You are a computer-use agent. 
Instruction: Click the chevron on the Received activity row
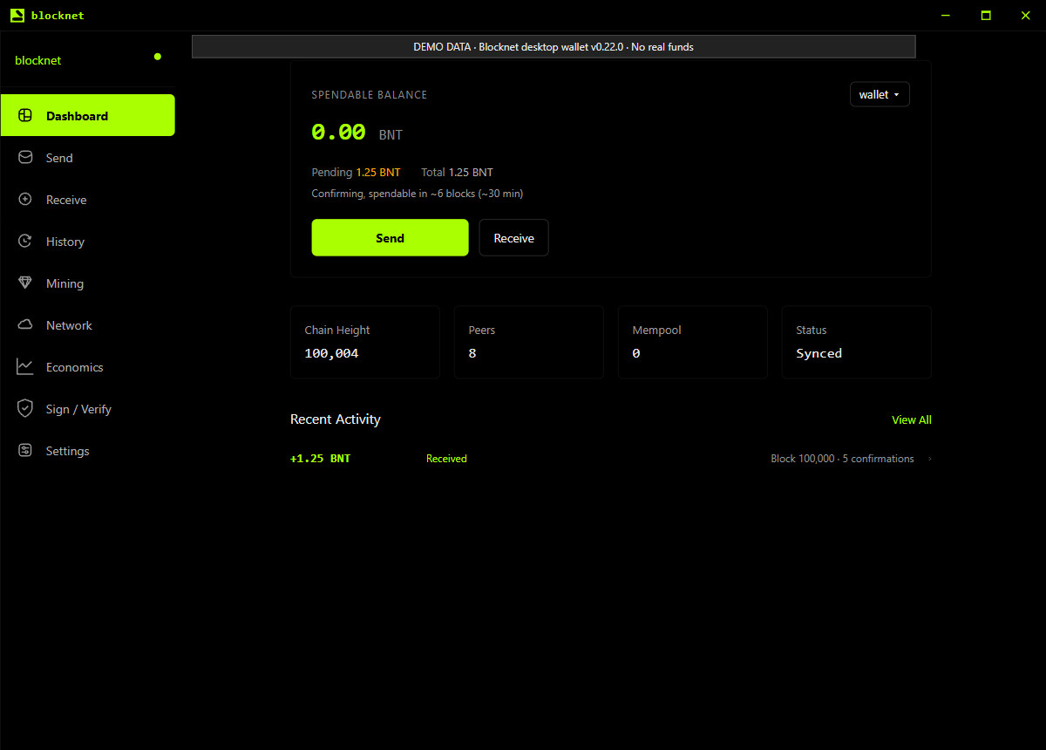[x=929, y=459]
